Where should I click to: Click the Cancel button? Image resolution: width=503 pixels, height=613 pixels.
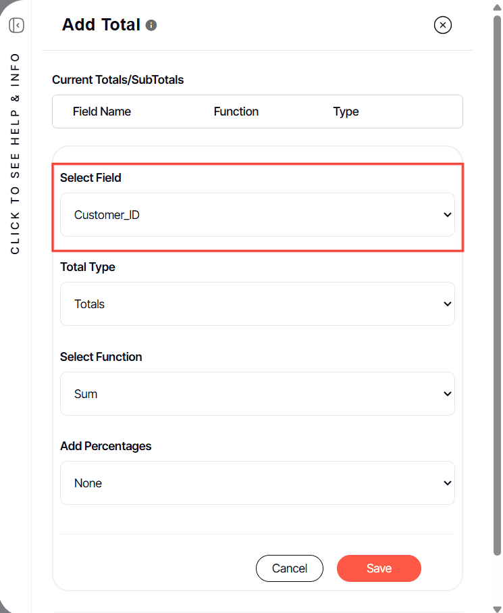point(290,568)
